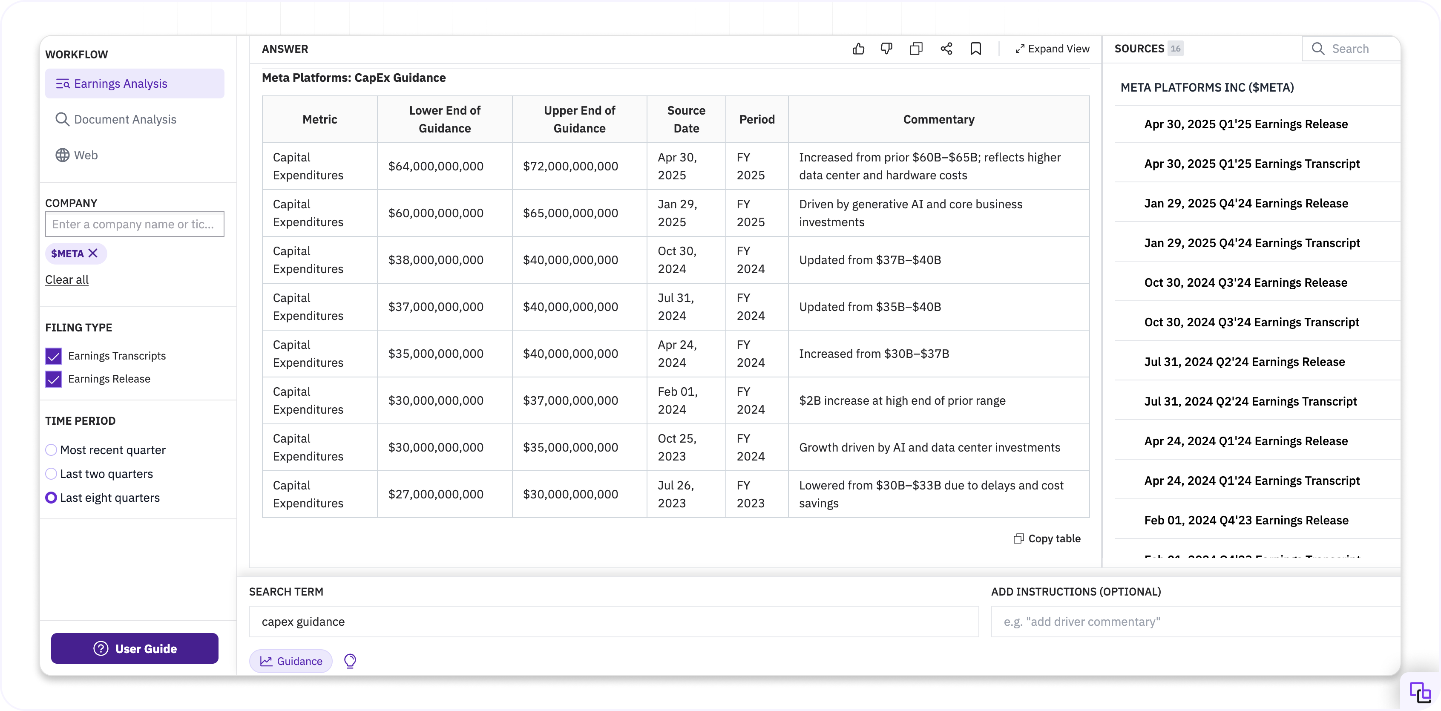The image size is (1441, 711).
Task: Bookmark this answer
Action: (x=975, y=49)
